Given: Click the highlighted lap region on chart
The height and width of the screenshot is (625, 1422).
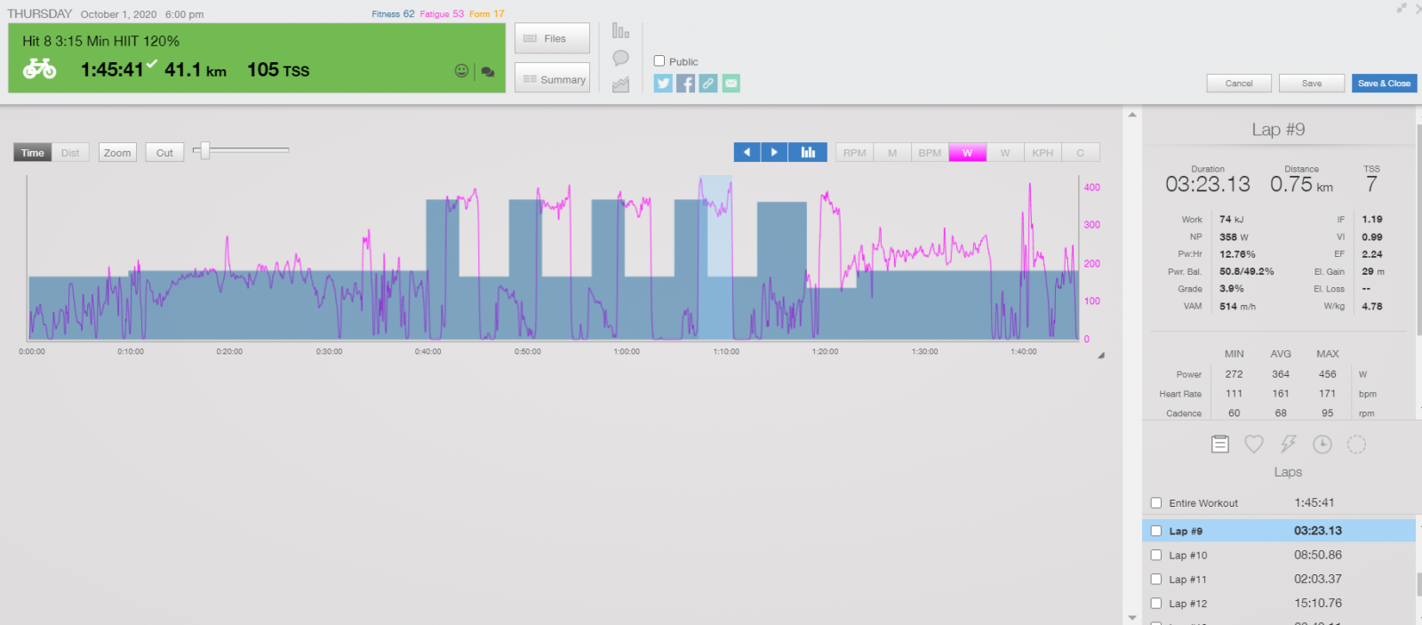Looking at the screenshot, I should click(x=715, y=258).
